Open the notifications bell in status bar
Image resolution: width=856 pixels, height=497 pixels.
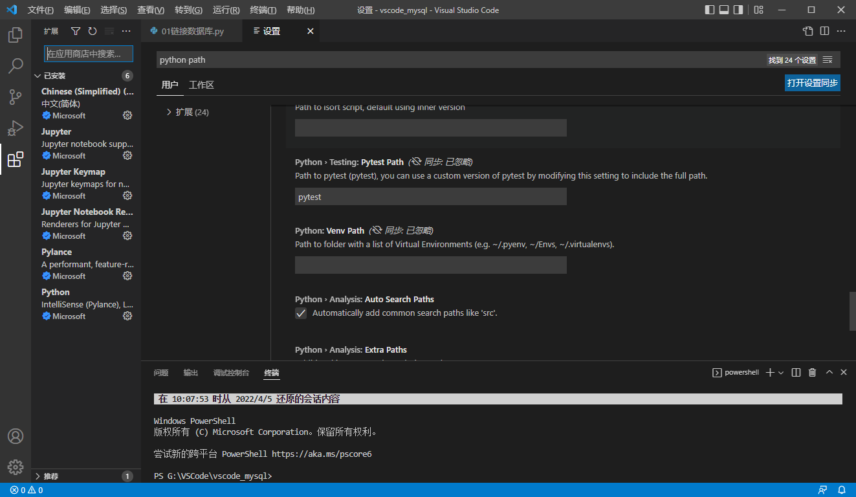(842, 490)
